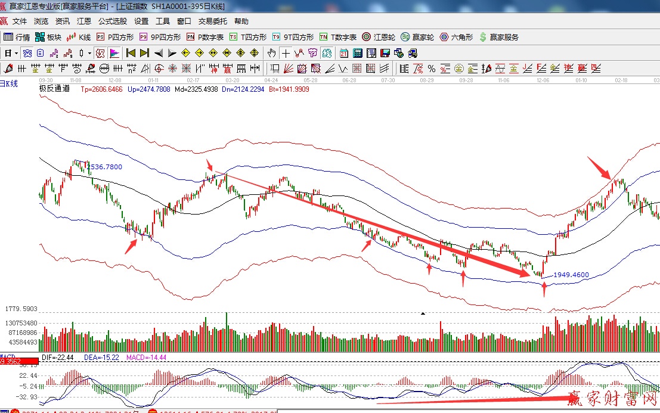Click the 赢家服务 dollar-sign icon
Screen dimensions: 660x413
[484, 37]
